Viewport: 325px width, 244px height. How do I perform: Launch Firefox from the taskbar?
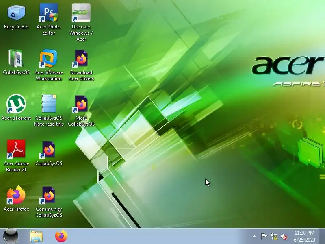[61, 236]
